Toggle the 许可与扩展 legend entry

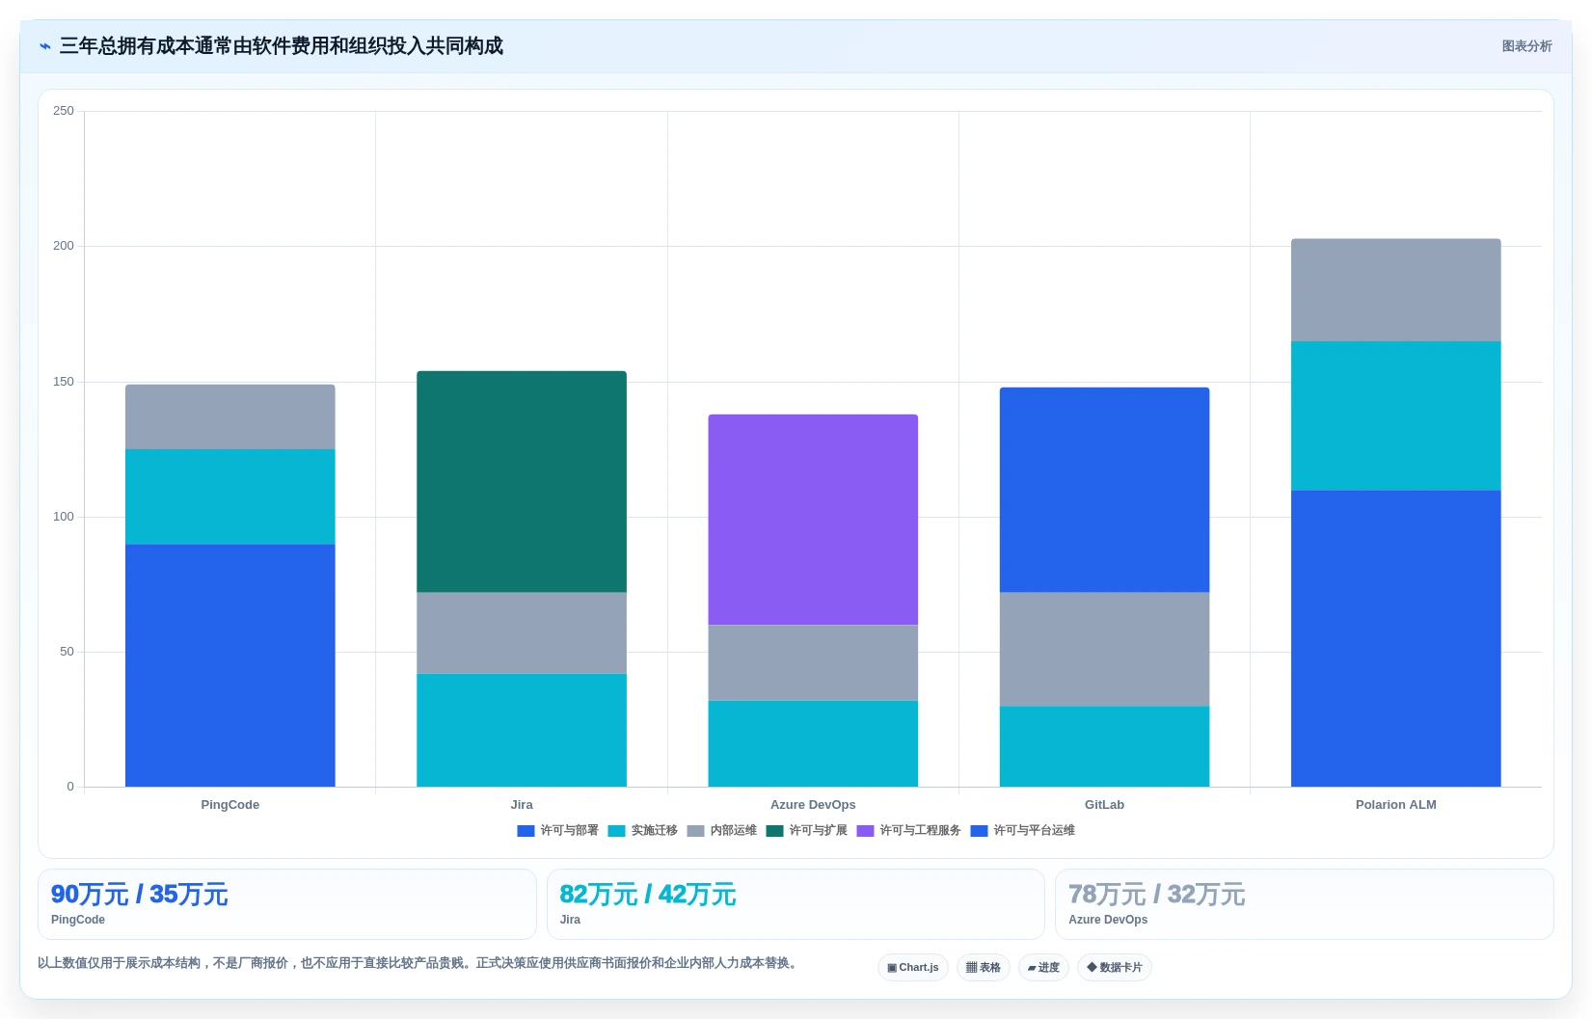point(806,830)
